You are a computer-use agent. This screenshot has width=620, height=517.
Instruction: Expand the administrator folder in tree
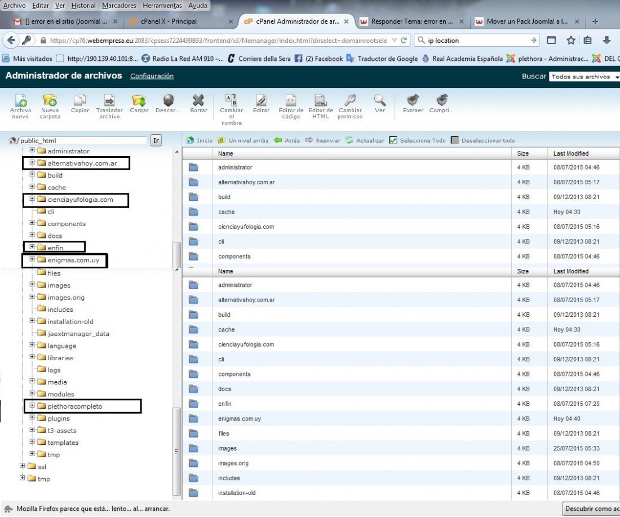click(32, 151)
